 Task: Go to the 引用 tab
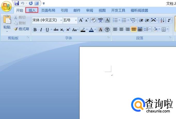coord(64,10)
